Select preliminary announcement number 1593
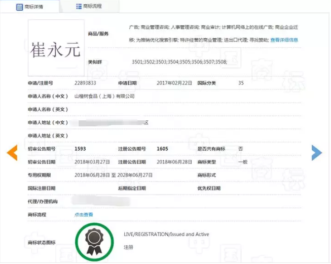 point(80,149)
